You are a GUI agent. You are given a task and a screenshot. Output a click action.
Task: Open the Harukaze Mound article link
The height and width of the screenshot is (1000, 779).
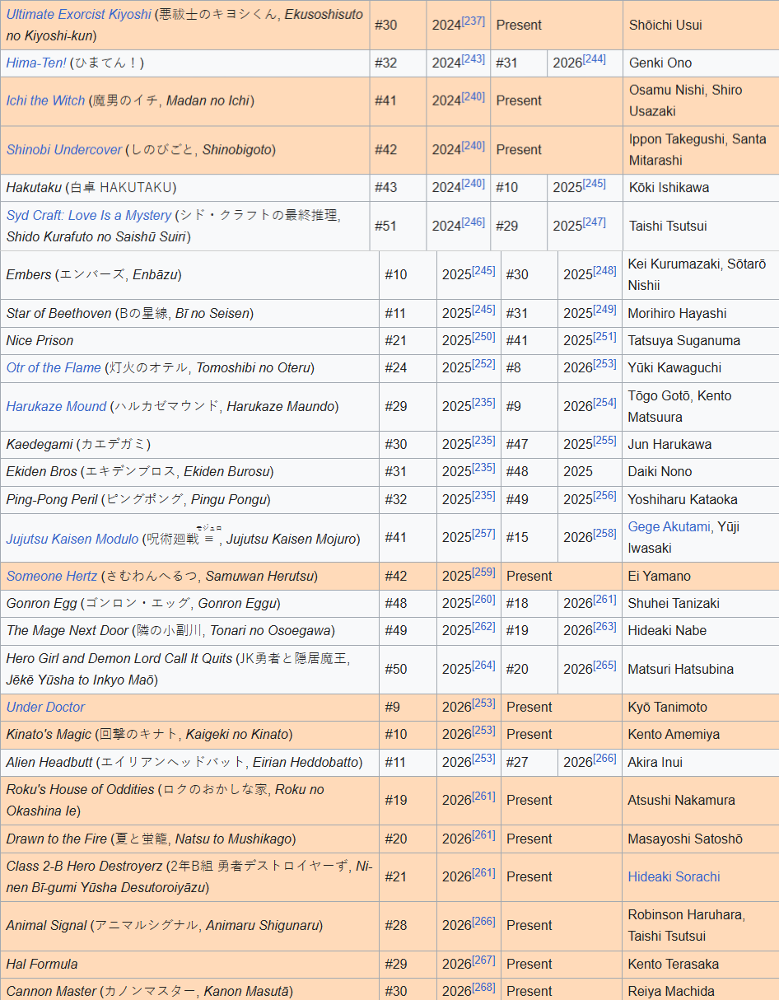[56, 406]
